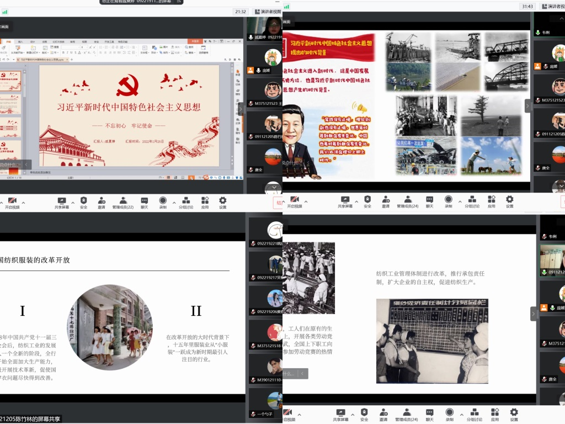Turn on video in top-left meeting toolbar
The image size is (565, 424).
click(x=12, y=201)
